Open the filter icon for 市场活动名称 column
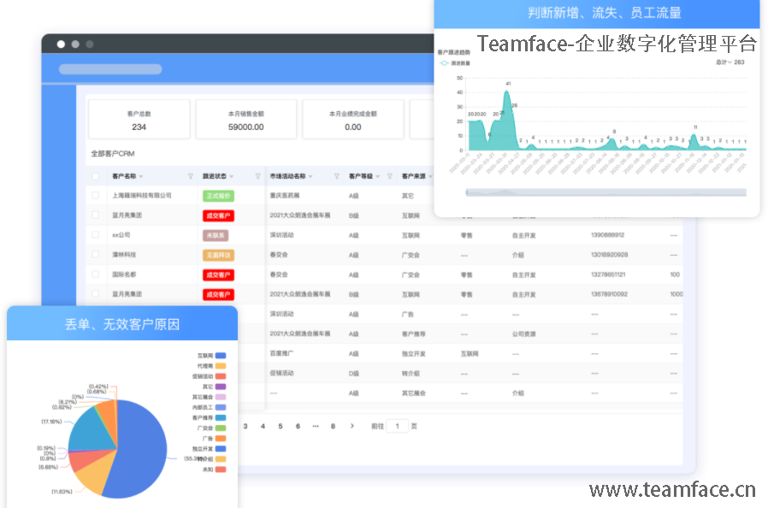The width and height of the screenshot is (768, 508). tap(337, 176)
